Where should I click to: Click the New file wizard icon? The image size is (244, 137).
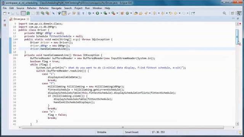[x=5, y=13]
